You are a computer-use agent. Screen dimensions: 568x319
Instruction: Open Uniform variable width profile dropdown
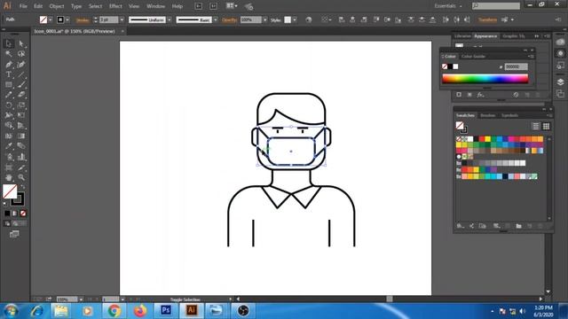(170, 19)
